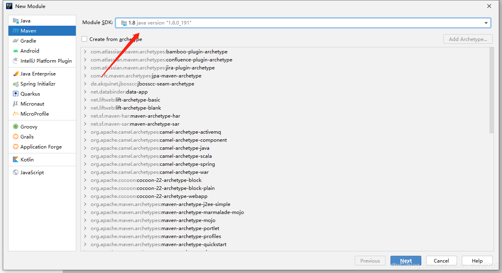Screen dimensions: 502x273
Task: Click the archetype list vertical scrollbar
Action: (x=492, y=90)
